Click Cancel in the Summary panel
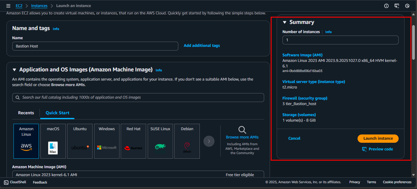Image resolution: width=417 pixels, height=189 pixels. click(x=294, y=138)
